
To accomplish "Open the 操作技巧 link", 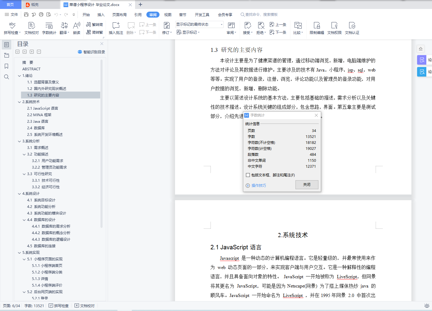I will coord(256,186).
